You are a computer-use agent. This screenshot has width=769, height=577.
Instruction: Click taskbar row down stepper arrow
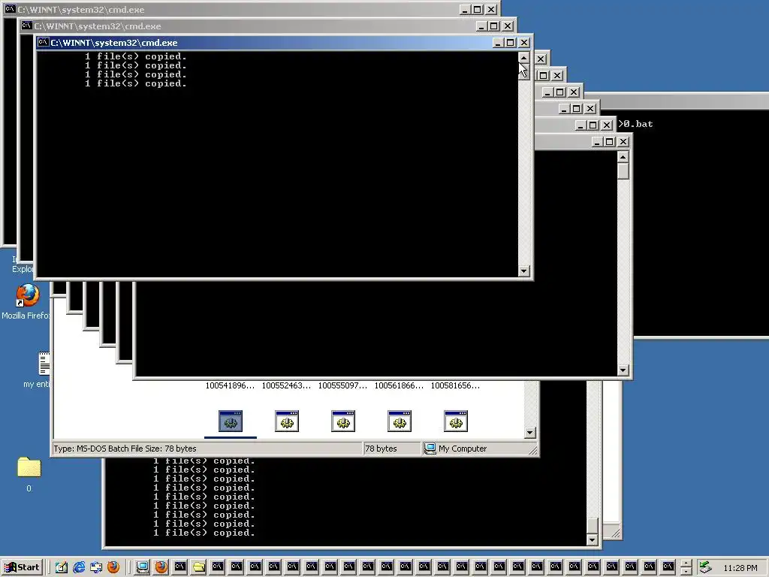[x=686, y=572]
